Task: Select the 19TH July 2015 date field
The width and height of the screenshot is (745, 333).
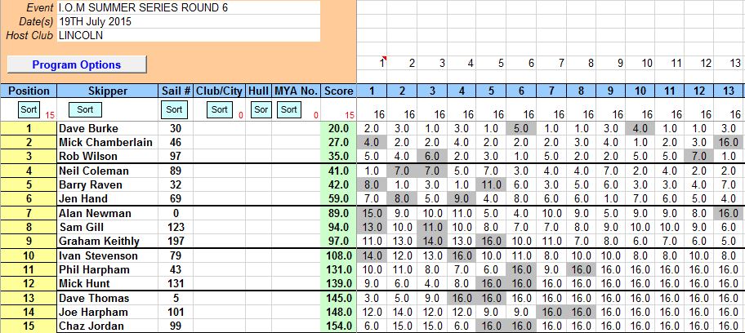Action: (188, 21)
